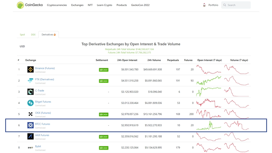The height and width of the screenshot is (153, 272).
Task: Select the $2,950,918,619 open interest value
Action: [130, 125]
